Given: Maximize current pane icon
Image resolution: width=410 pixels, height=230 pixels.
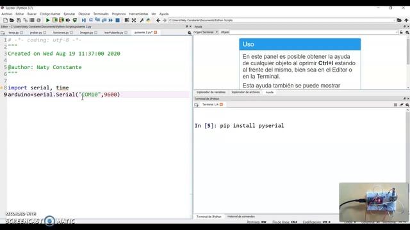Looking at the screenshot, I should pos(127,20).
